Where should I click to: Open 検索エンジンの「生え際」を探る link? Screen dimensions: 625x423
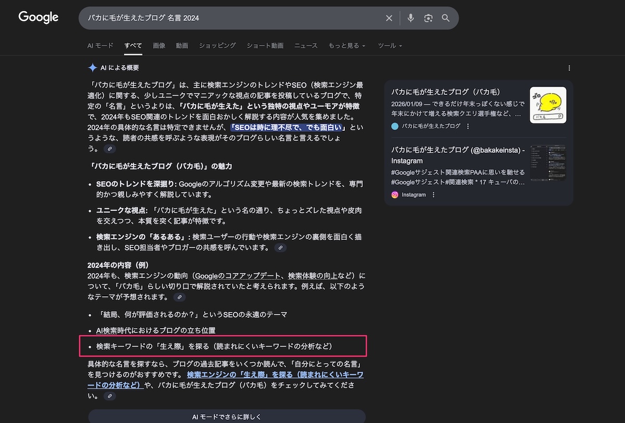point(275,375)
